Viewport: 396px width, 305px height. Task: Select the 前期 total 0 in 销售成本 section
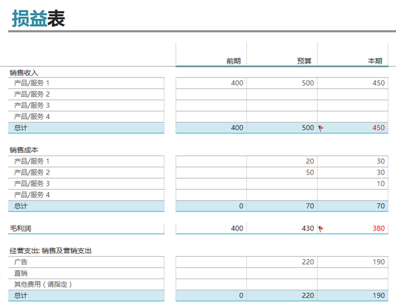click(241, 206)
